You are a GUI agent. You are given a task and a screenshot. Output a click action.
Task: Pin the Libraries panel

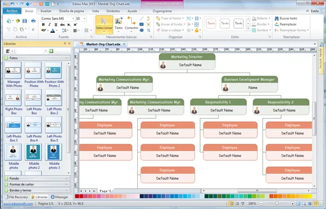[65, 44]
